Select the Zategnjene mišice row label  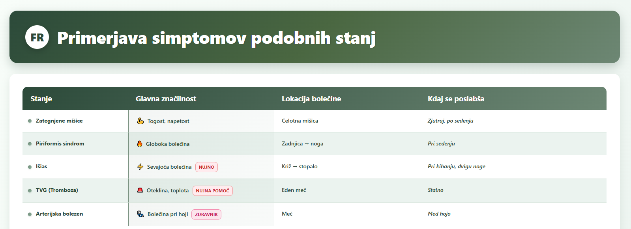pyautogui.click(x=59, y=121)
